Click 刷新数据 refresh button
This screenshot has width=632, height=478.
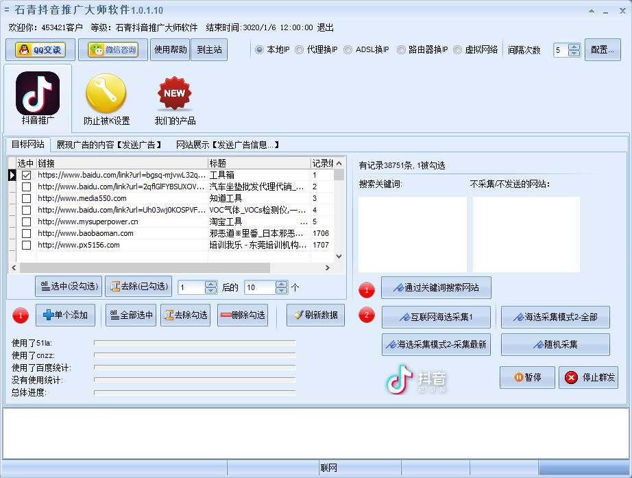315,315
